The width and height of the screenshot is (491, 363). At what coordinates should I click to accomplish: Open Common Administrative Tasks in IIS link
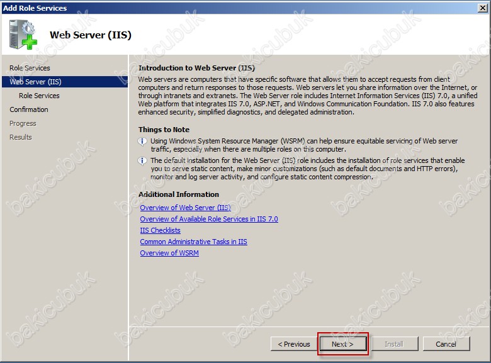click(193, 242)
